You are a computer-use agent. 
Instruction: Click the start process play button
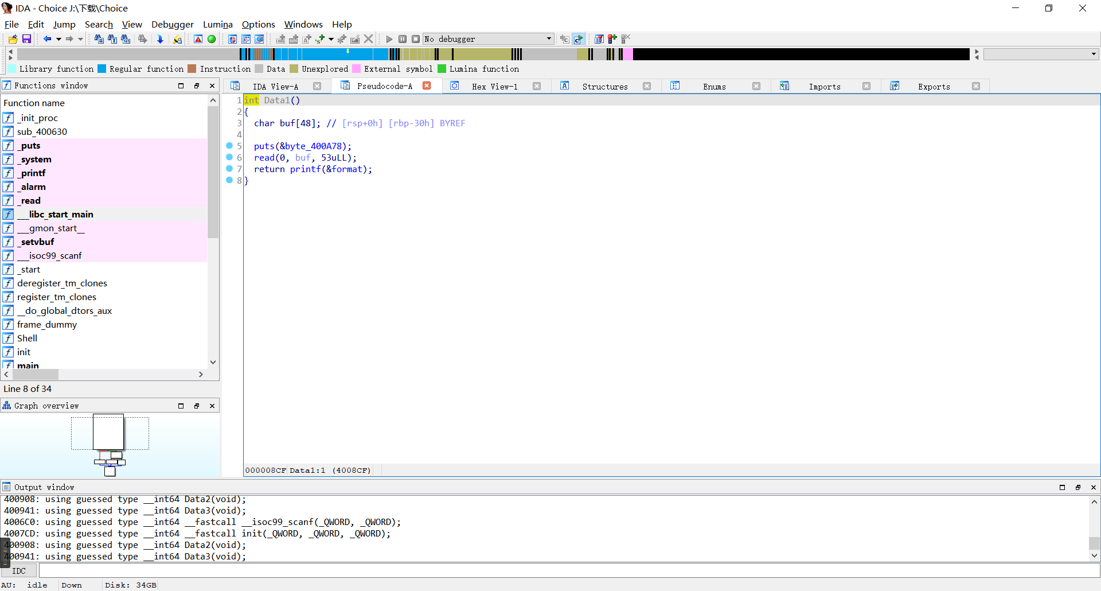coord(389,39)
